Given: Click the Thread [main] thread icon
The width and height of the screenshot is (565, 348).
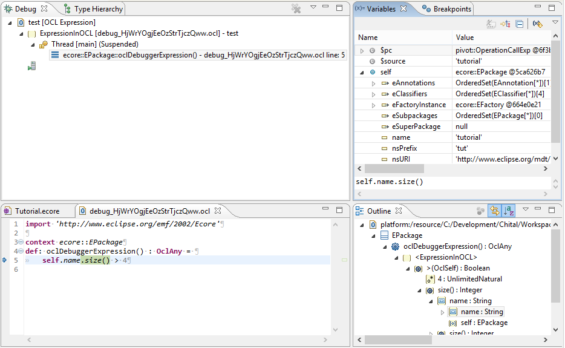Looking at the screenshot, I should tap(43, 44).
